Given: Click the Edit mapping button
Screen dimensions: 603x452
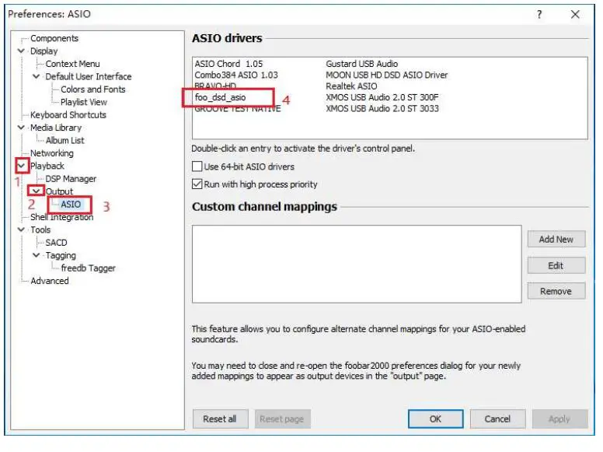Looking at the screenshot, I should (556, 265).
